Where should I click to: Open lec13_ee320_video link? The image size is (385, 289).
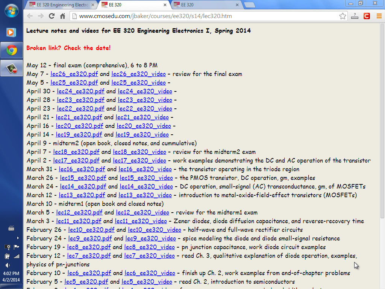point(145,195)
